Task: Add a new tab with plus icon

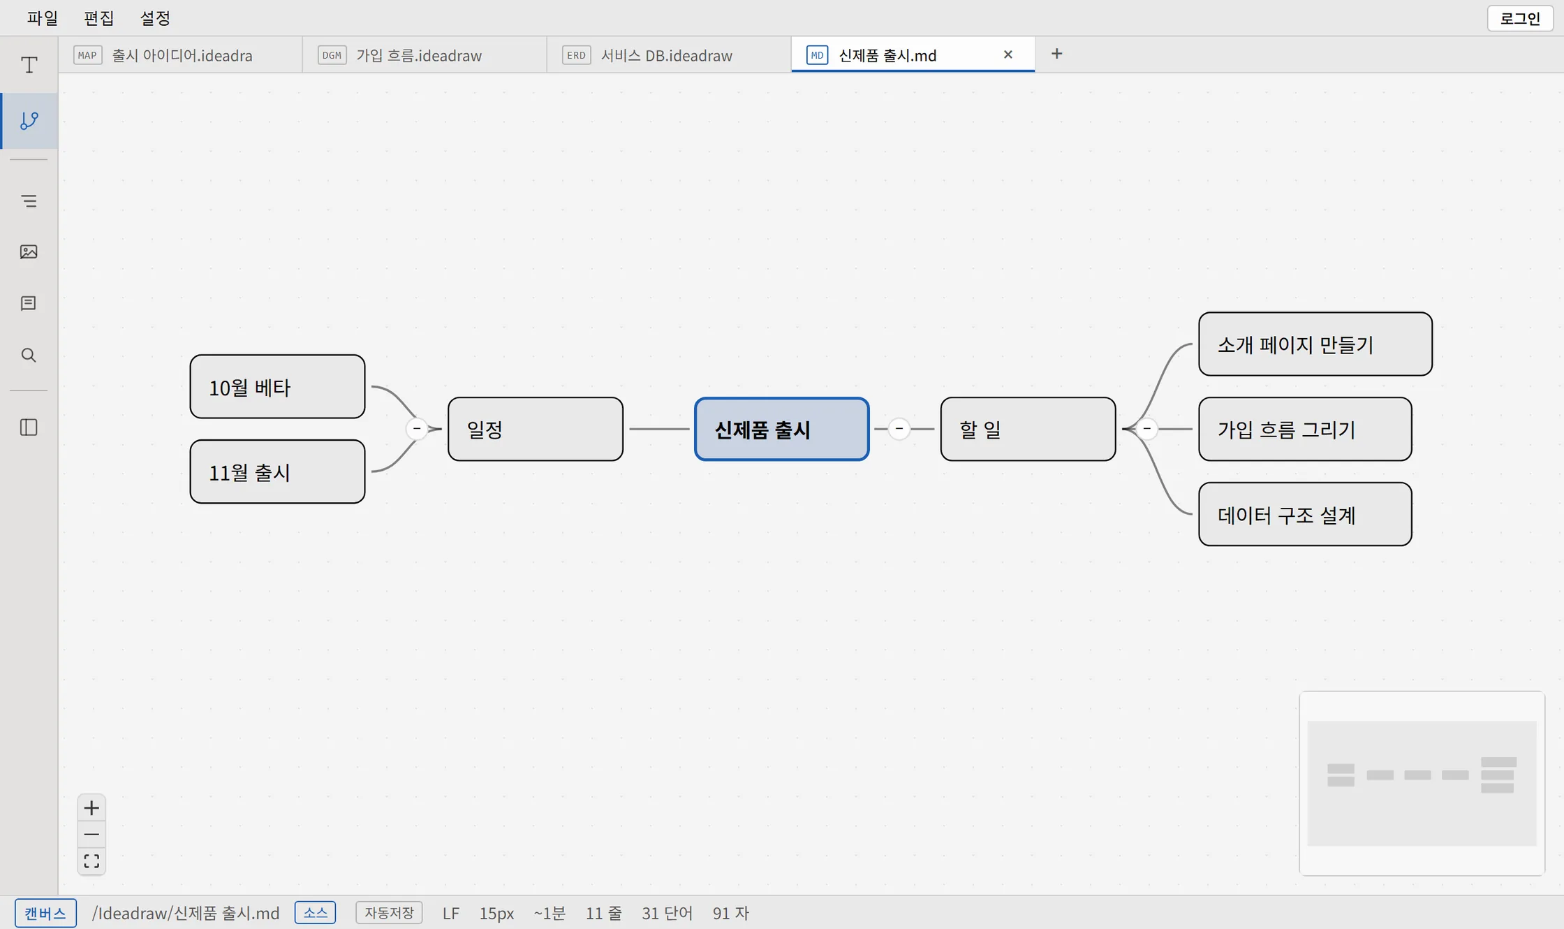Action: point(1056,54)
